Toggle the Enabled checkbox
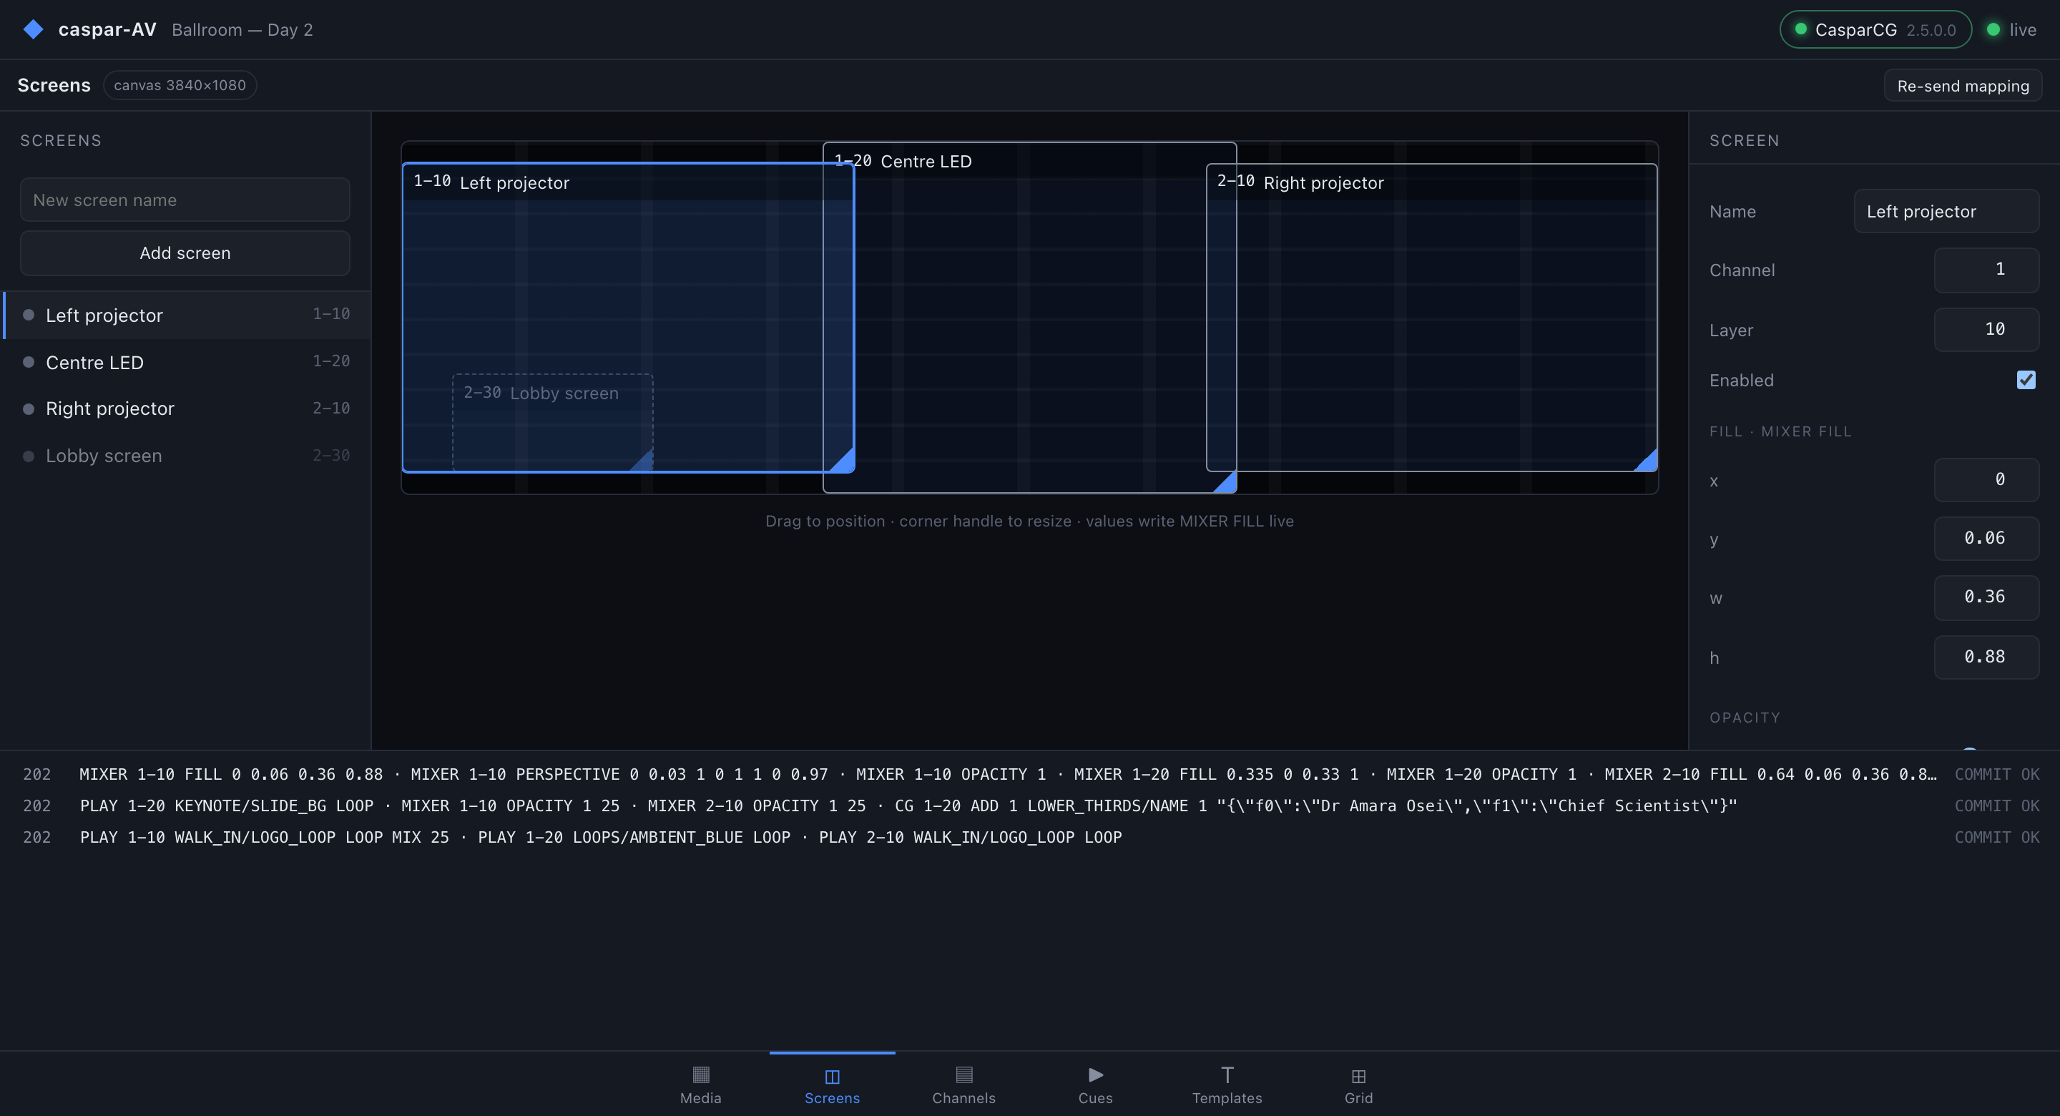 pos(2026,380)
